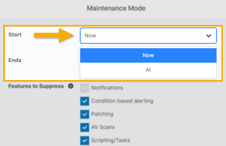Click the "Features to Suppress" label
The image size is (226, 146).
[36, 86]
